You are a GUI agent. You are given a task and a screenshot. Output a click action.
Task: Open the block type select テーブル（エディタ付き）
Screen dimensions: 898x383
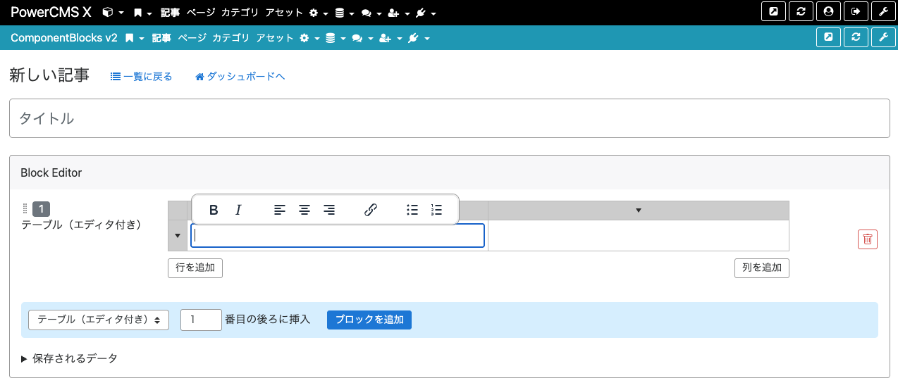pyautogui.click(x=99, y=320)
